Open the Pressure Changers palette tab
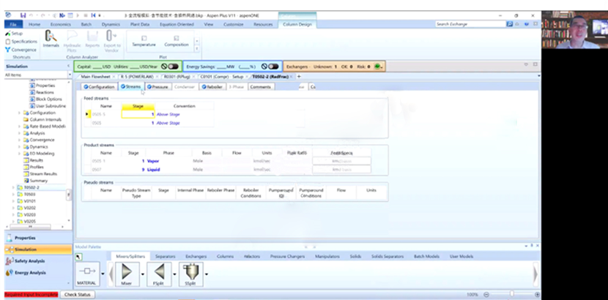The image size is (608, 300). tap(287, 256)
